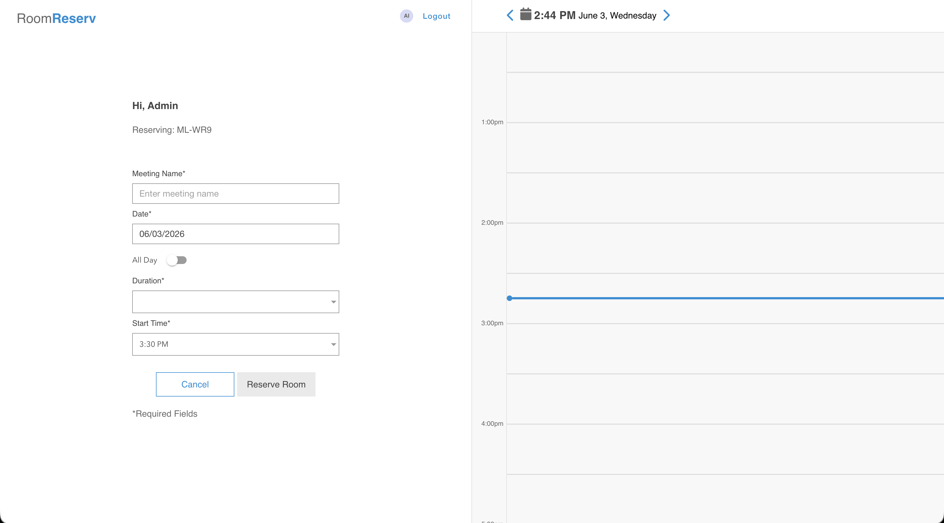944x523 pixels.
Task: Click the '*Required Fields' note
Action: tap(165, 413)
